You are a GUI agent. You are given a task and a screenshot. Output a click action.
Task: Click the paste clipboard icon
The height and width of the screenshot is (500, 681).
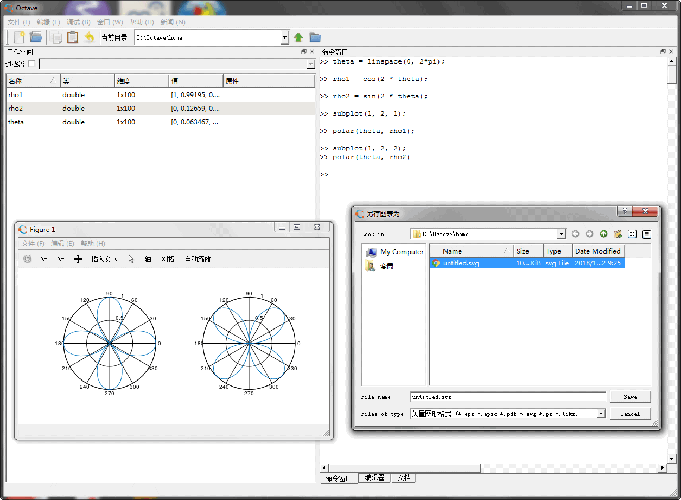point(73,37)
